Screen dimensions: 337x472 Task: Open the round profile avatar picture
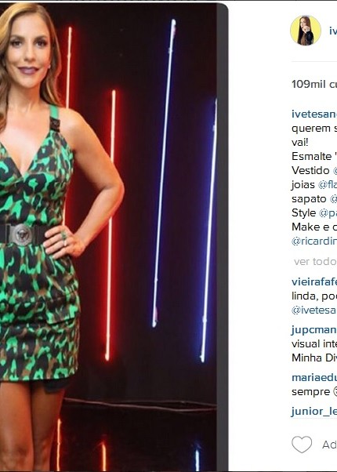306,31
